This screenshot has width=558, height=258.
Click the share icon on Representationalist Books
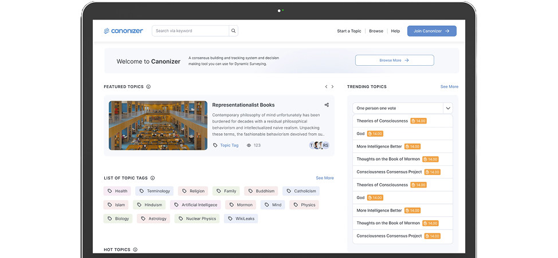pos(327,105)
